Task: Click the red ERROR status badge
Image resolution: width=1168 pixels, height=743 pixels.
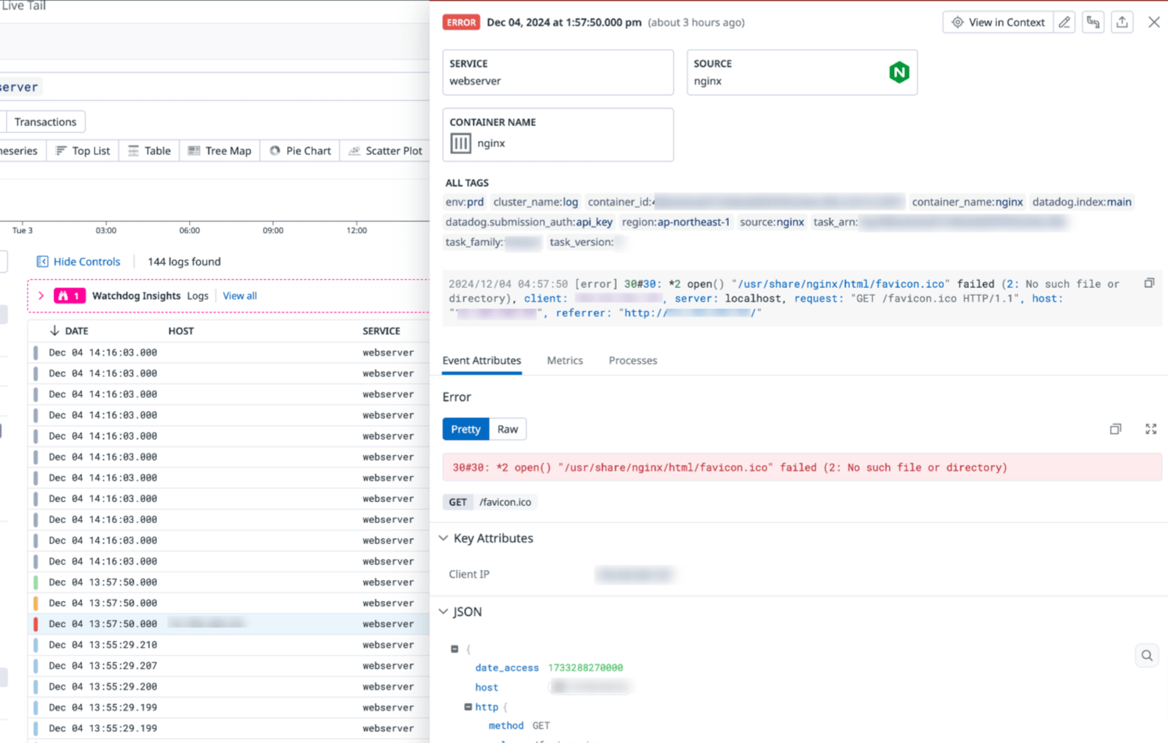Action: [461, 22]
